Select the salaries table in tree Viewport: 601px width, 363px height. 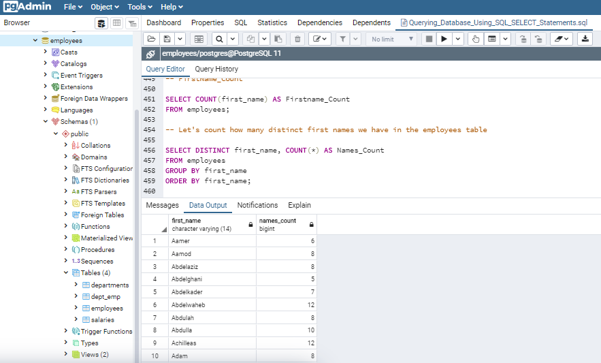(x=102, y=320)
